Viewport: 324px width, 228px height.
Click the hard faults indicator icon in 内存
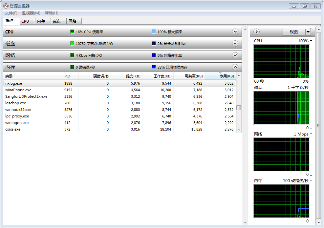tap(72, 67)
